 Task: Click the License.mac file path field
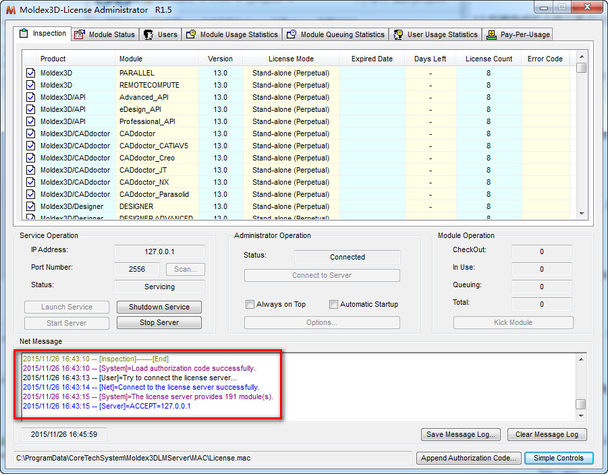pos(213,458)
